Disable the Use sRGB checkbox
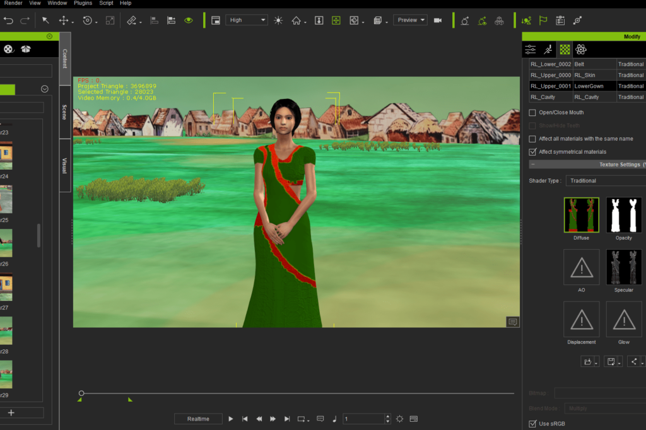The width and height of the screenshot is (646, 430). (533, 424)
